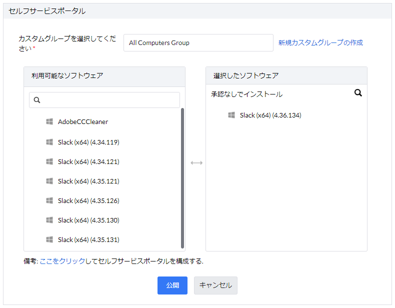Click the 新規カスタムグループの作成 link
Viewport: 395px width, 308px height.
pos(320,42)
